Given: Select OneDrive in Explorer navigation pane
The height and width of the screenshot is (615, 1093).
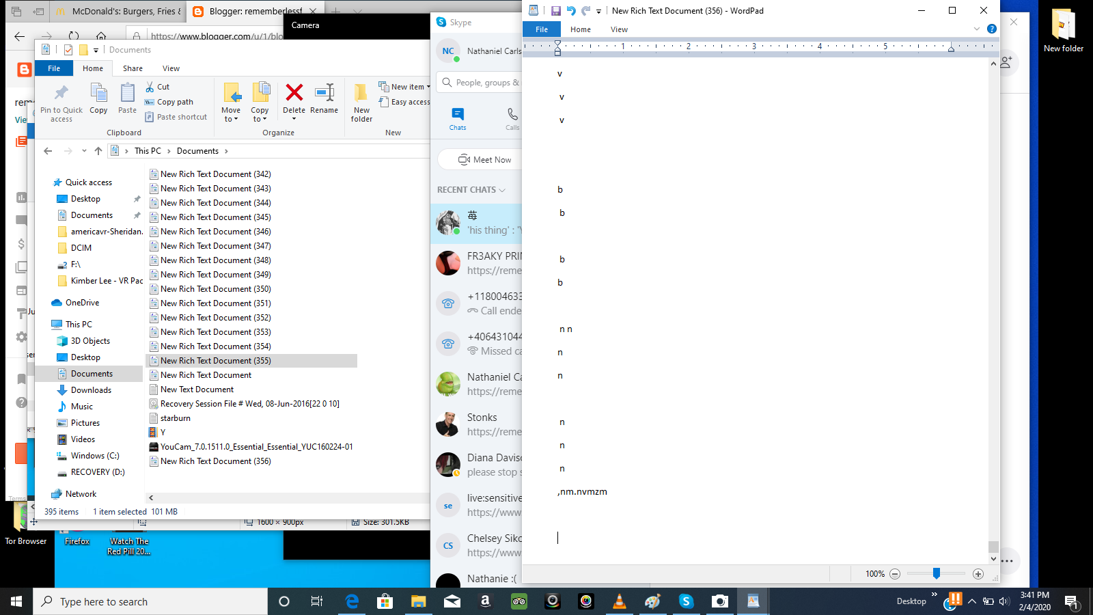Looking at the screenshot, I should click(82, 303).
